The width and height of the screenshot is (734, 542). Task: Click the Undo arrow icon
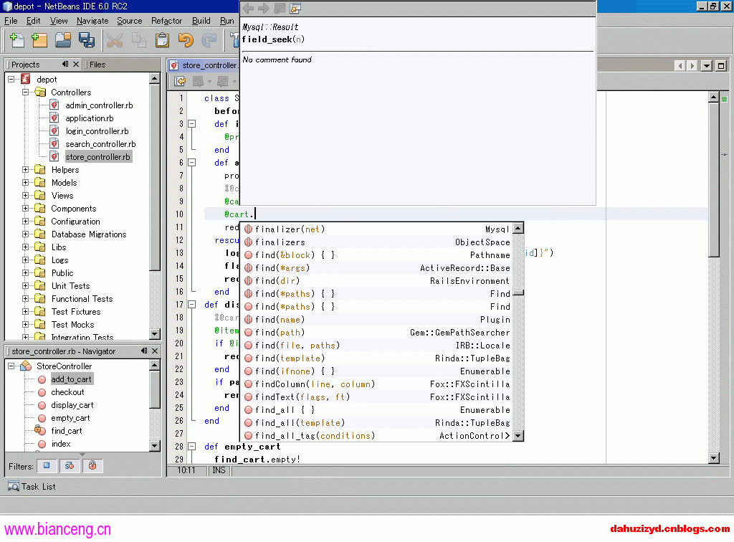click(x=186, y=40)
